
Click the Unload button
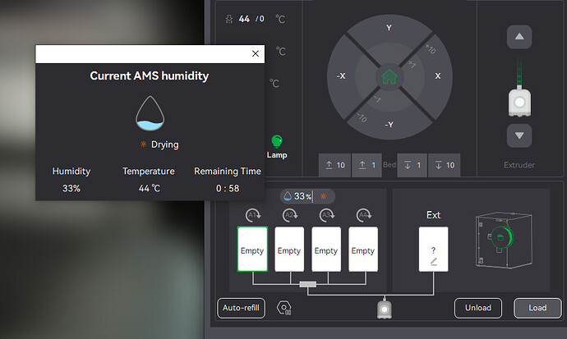478,308
